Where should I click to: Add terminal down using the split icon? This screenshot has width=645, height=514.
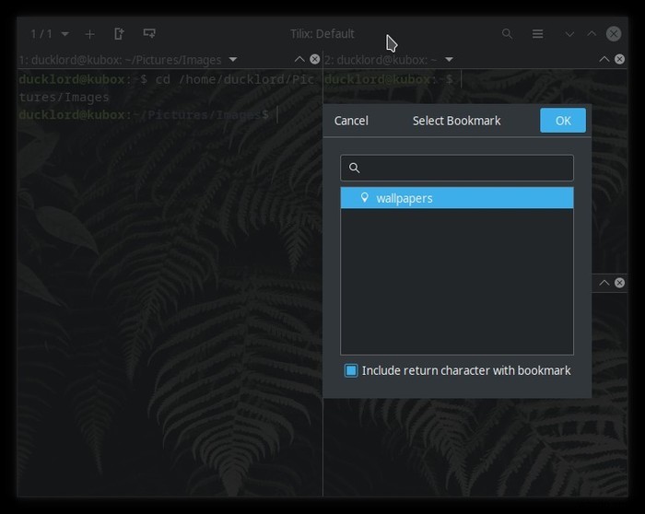pyautogui.click(x=149, y=33)
